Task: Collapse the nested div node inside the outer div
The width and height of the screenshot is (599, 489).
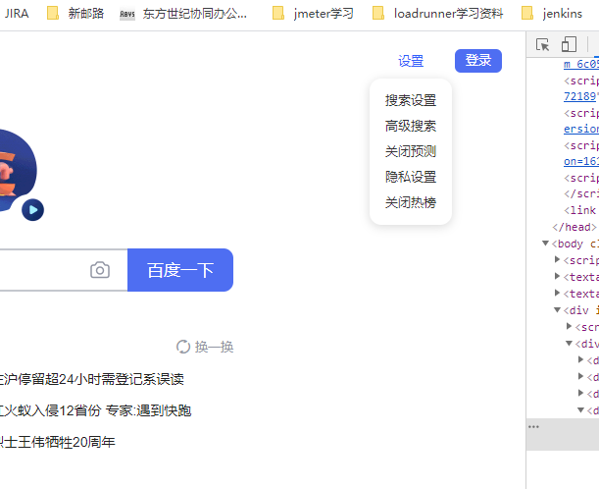Action: (x=570, y=344)
